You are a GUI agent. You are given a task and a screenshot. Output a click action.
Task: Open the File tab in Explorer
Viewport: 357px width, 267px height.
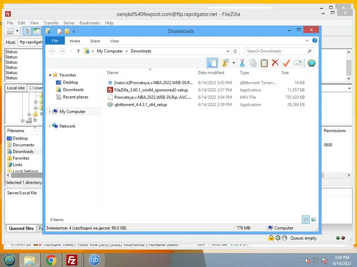click(55, 41)
